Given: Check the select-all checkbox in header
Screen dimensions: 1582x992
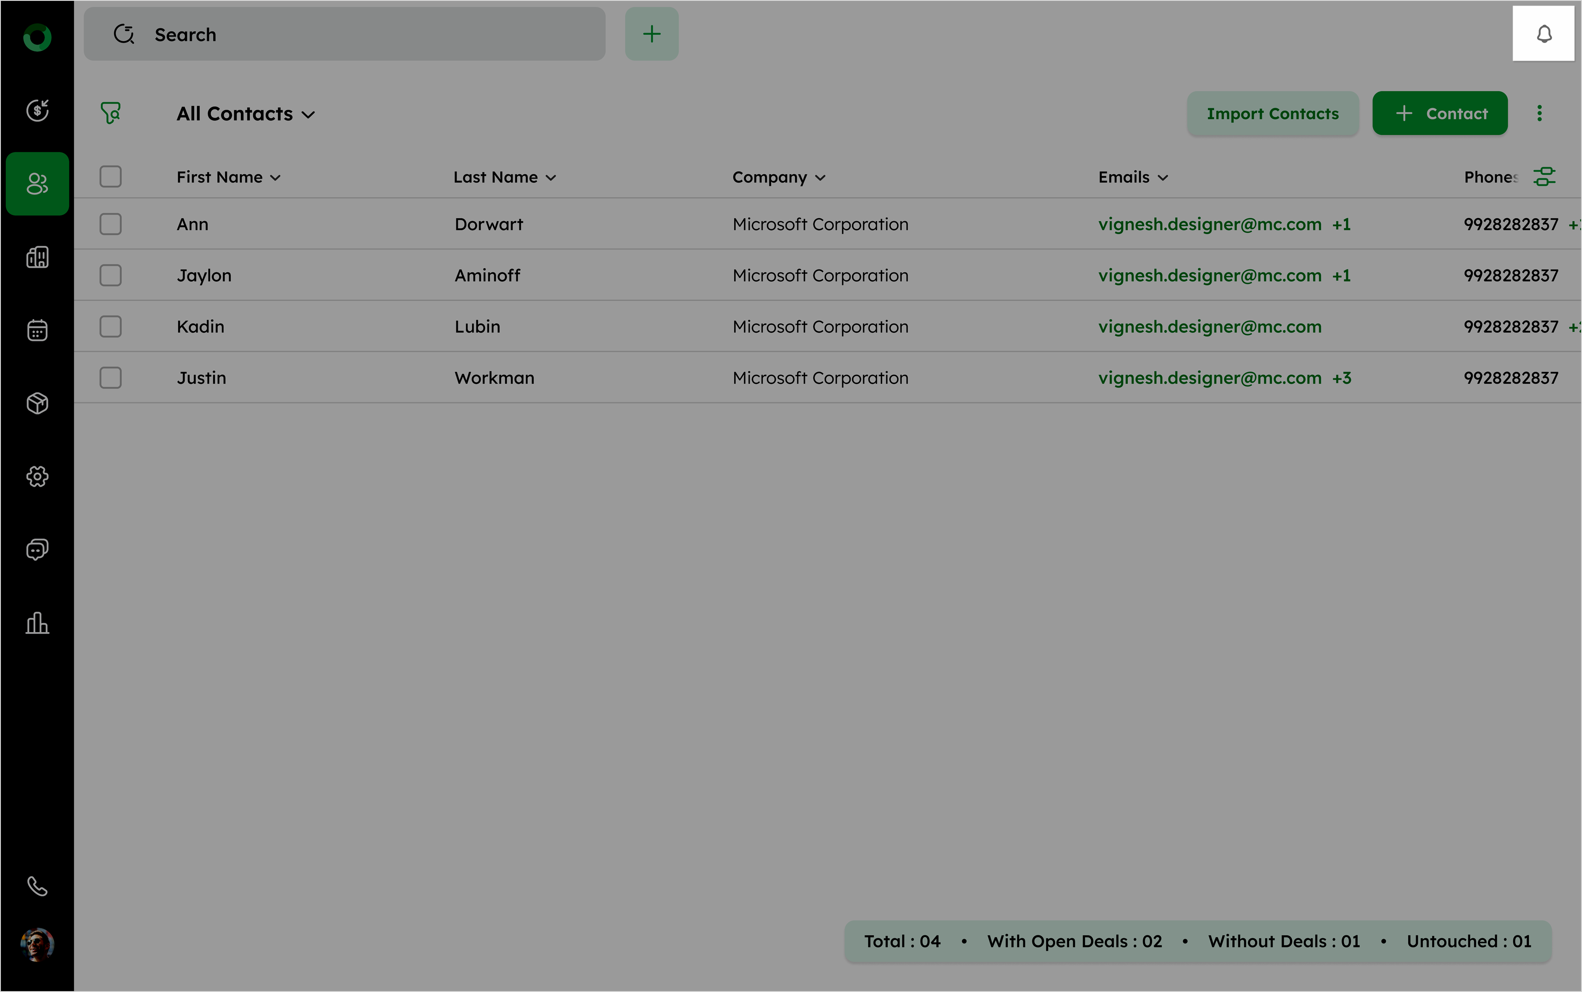Looking at the screenshot, I should 111,176.
